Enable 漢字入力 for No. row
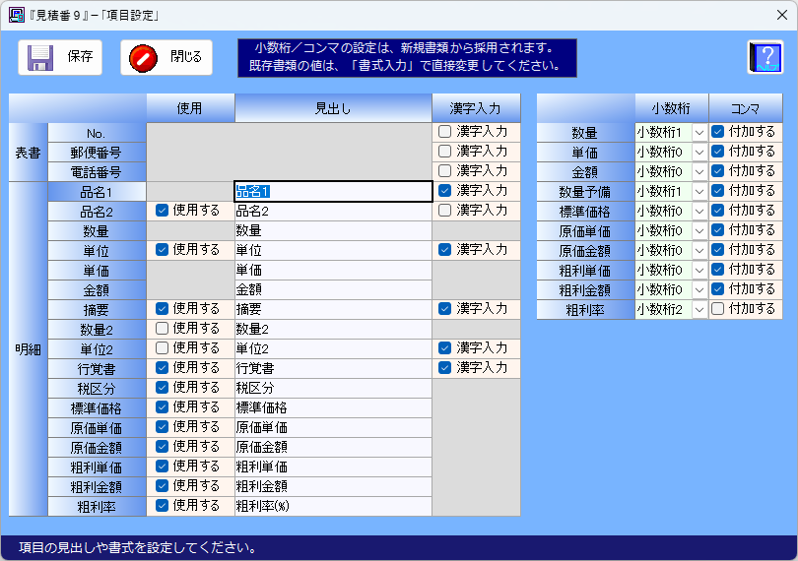The width and height of the screenshot is (798, 561). tap(444, 131)
